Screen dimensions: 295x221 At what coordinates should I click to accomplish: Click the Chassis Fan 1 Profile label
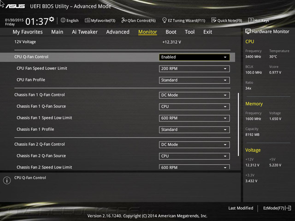tap(35, 129)
